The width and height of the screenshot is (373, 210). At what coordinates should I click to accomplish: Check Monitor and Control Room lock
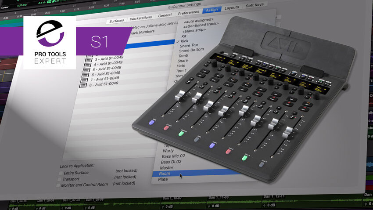click(58, 185)
